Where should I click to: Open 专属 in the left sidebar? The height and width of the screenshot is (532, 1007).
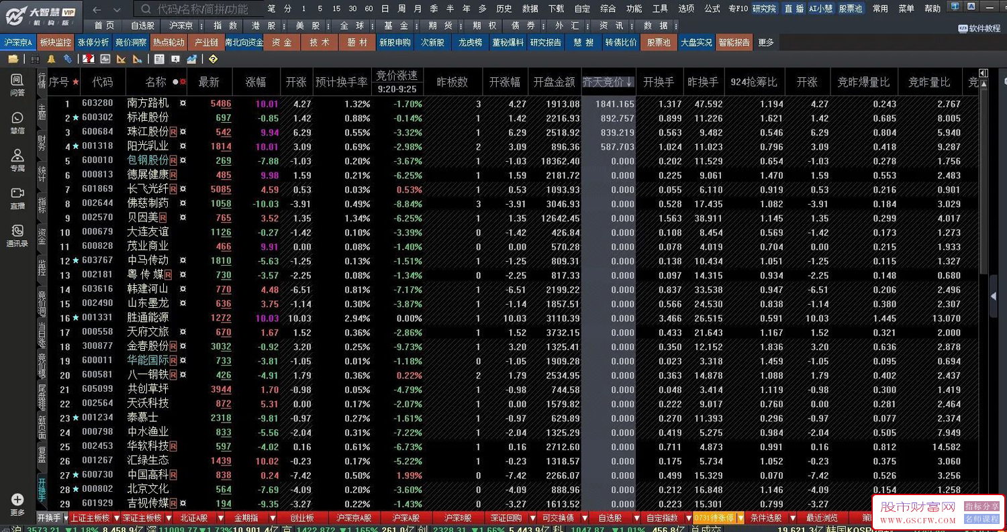pos(17,160)
